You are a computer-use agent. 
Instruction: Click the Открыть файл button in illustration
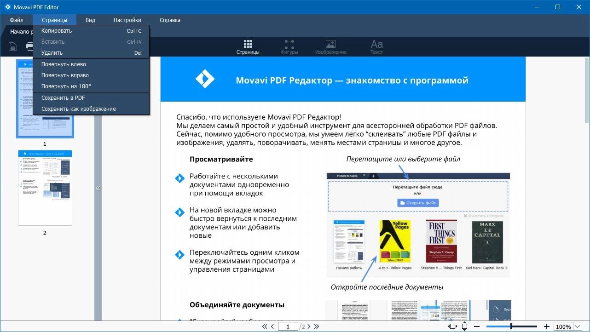pyautogui.click(x=418, y=203)
